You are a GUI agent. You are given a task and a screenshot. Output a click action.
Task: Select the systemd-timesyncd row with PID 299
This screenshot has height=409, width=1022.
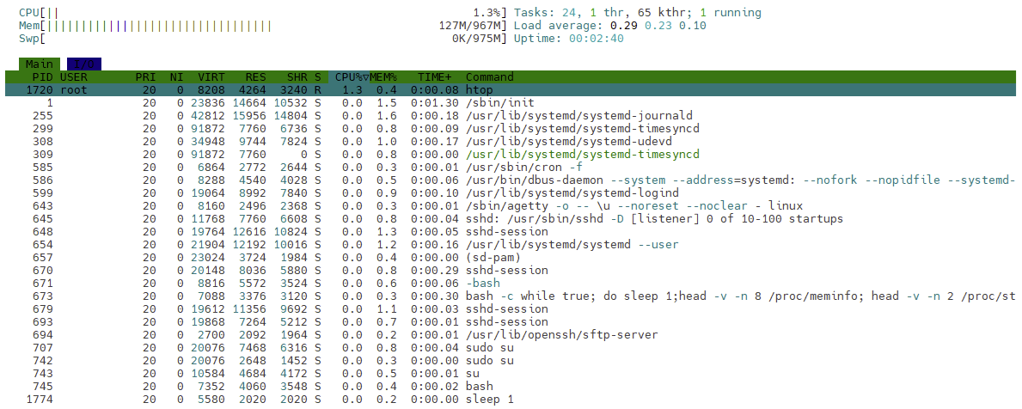coord(511,128)
